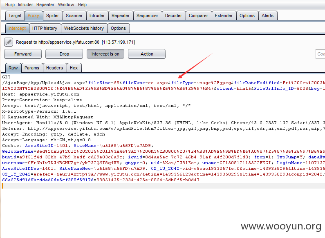This screenshot has width=325, height=238.
Task: Click the Cookie: AreaSiteID=1401 line
Action: (x=78, y=146)
